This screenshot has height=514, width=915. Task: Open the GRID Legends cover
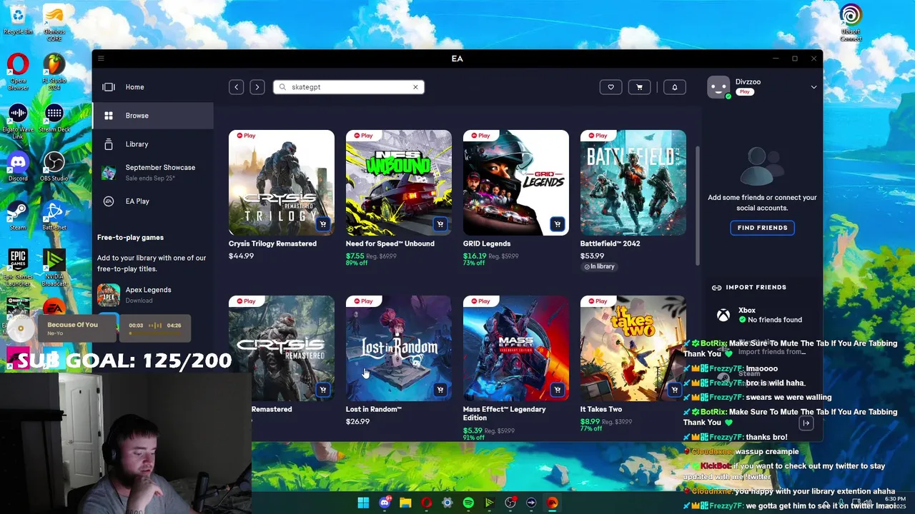pos(516,183)
